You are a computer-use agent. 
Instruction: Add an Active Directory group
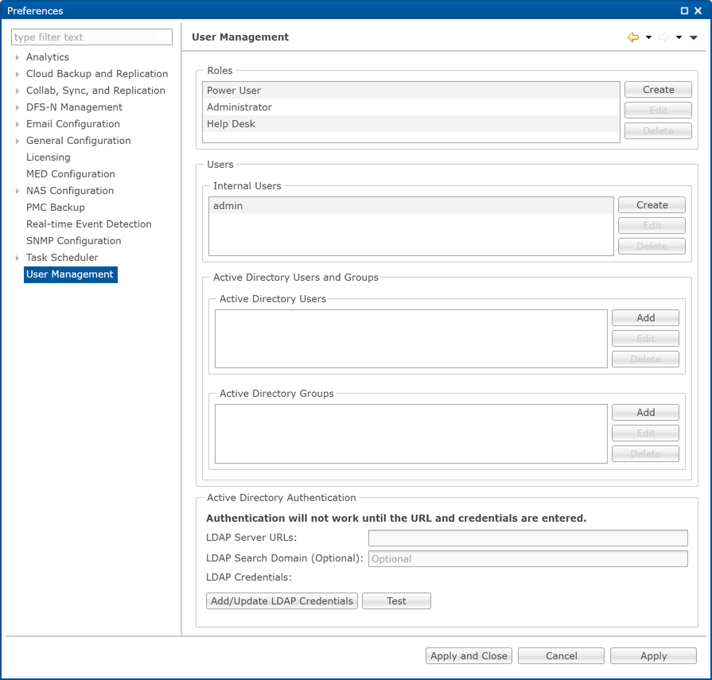[645, 412]
